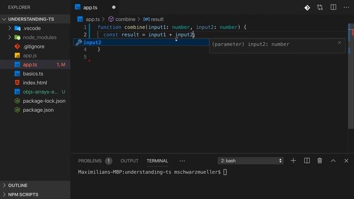Click the word combine in line 1
354x199 pixels.
(134, 27)
